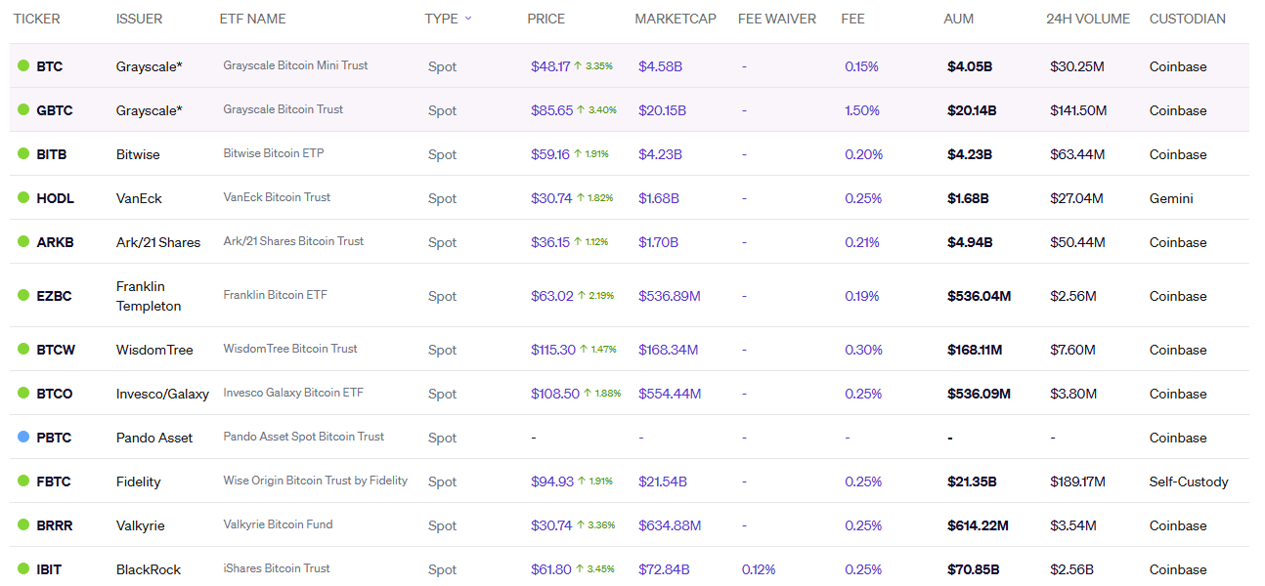Open the Grayscale Bitcoin Mini Trust name
This screenshot has width=1265, height=586.
pos(295,65)
